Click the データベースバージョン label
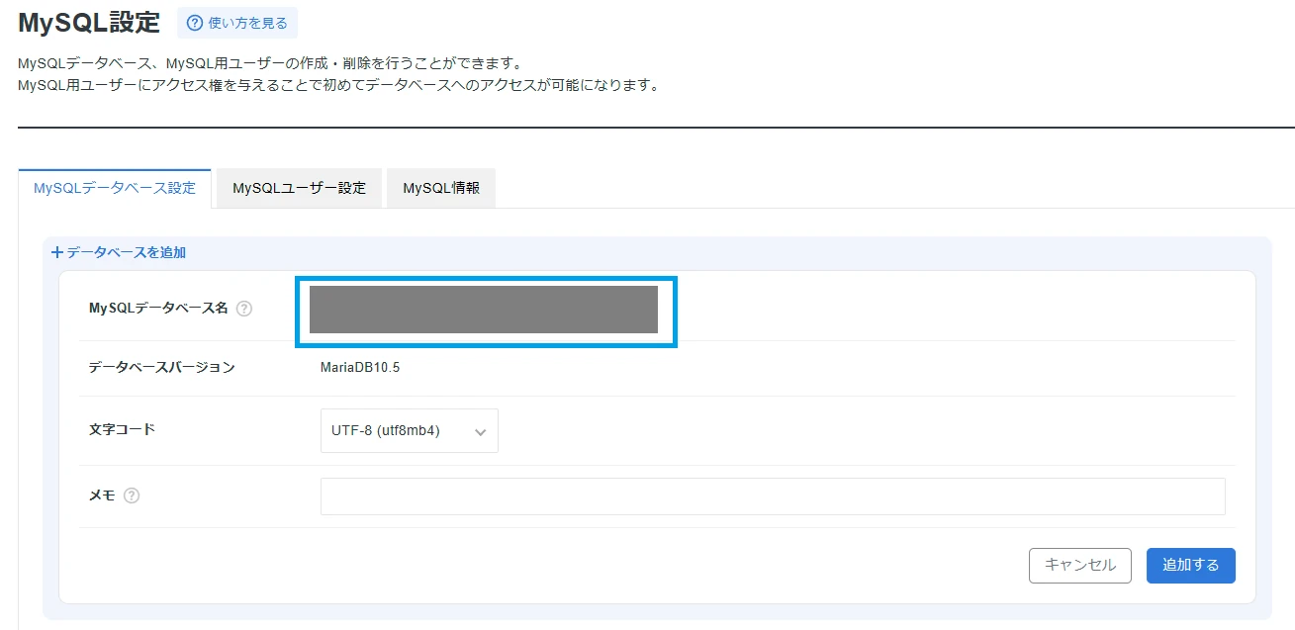This screenshot has width=1295, height=630. tap(162, 368)
